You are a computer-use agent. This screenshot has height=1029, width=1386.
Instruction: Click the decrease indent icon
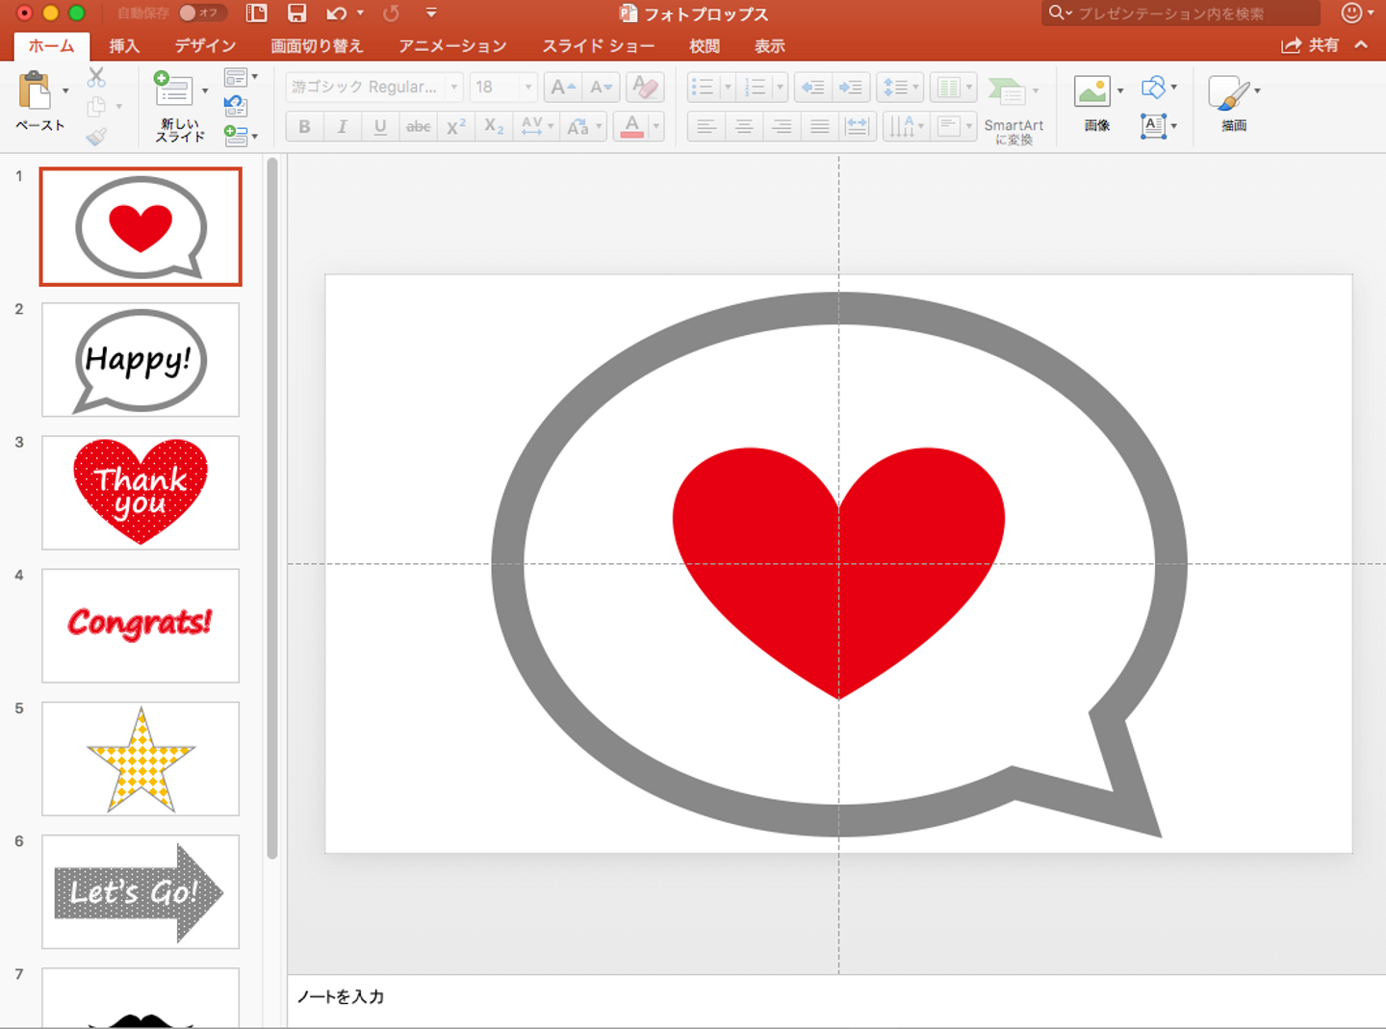813,88
